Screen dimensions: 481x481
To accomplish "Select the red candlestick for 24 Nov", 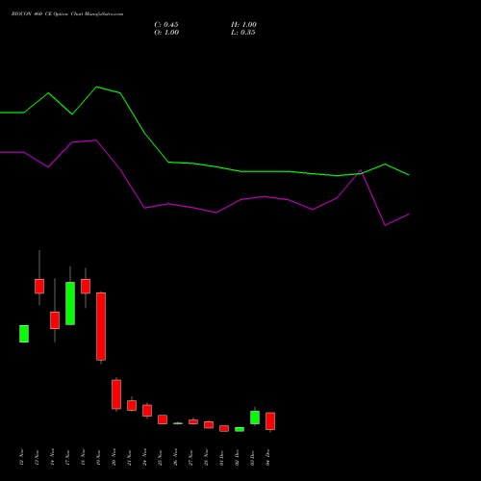I will (147, 411).
